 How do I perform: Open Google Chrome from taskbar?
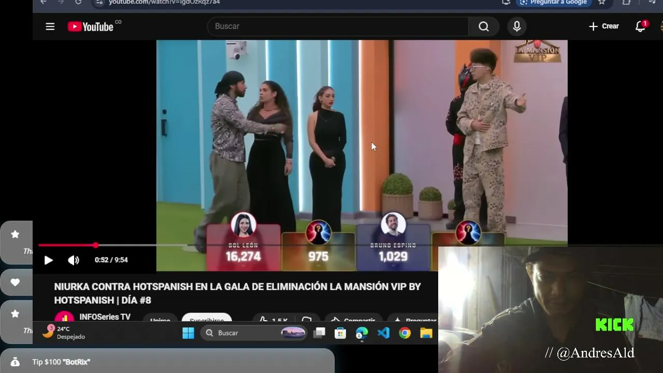[x=405, y=333]
